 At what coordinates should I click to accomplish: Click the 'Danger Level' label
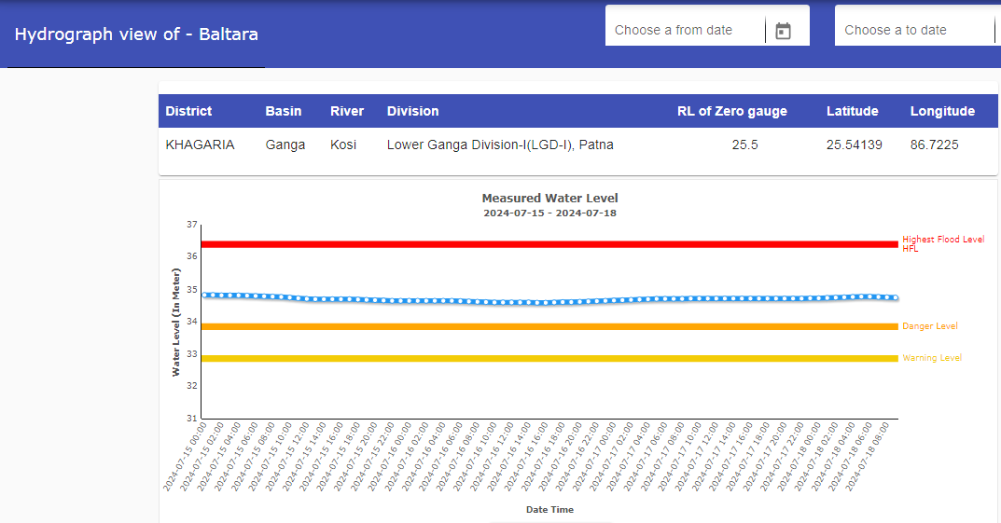[x=929, y=326]
